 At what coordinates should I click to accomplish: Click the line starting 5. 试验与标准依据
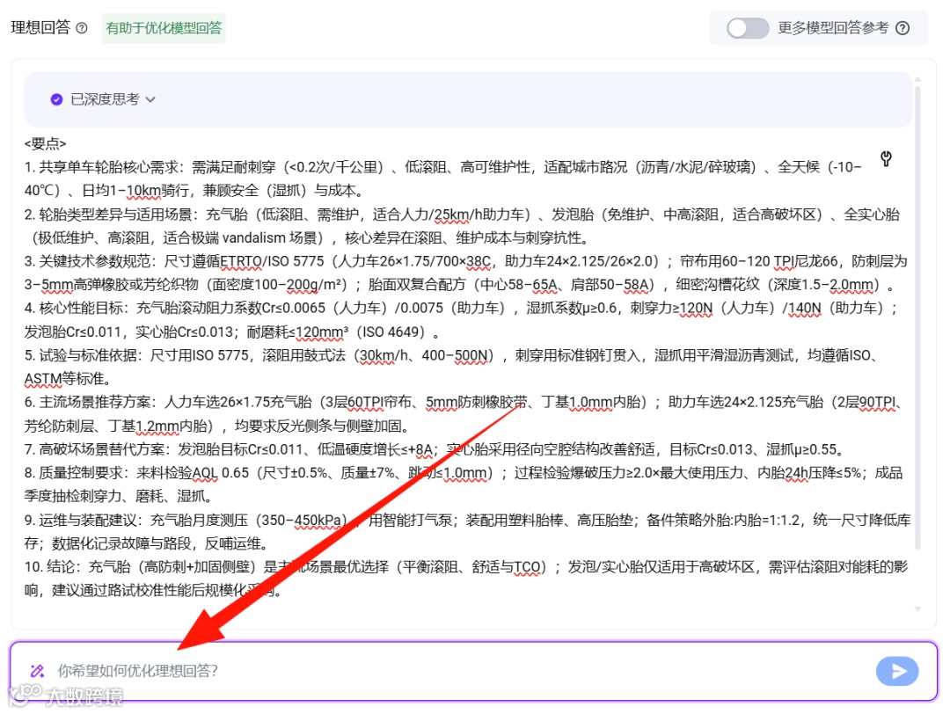[451, 355]
